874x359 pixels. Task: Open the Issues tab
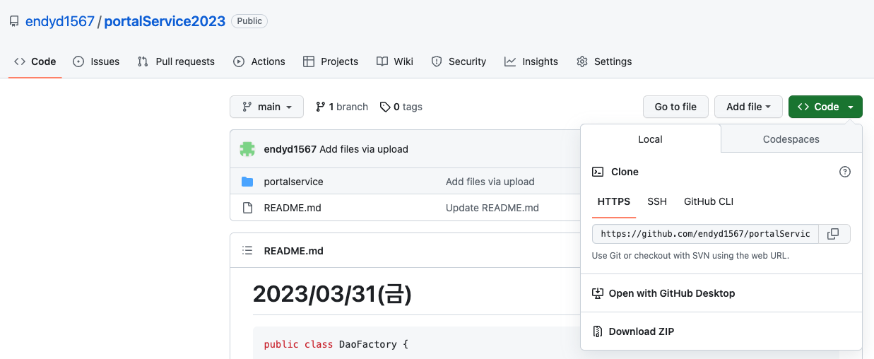click(x=96, y=61)
